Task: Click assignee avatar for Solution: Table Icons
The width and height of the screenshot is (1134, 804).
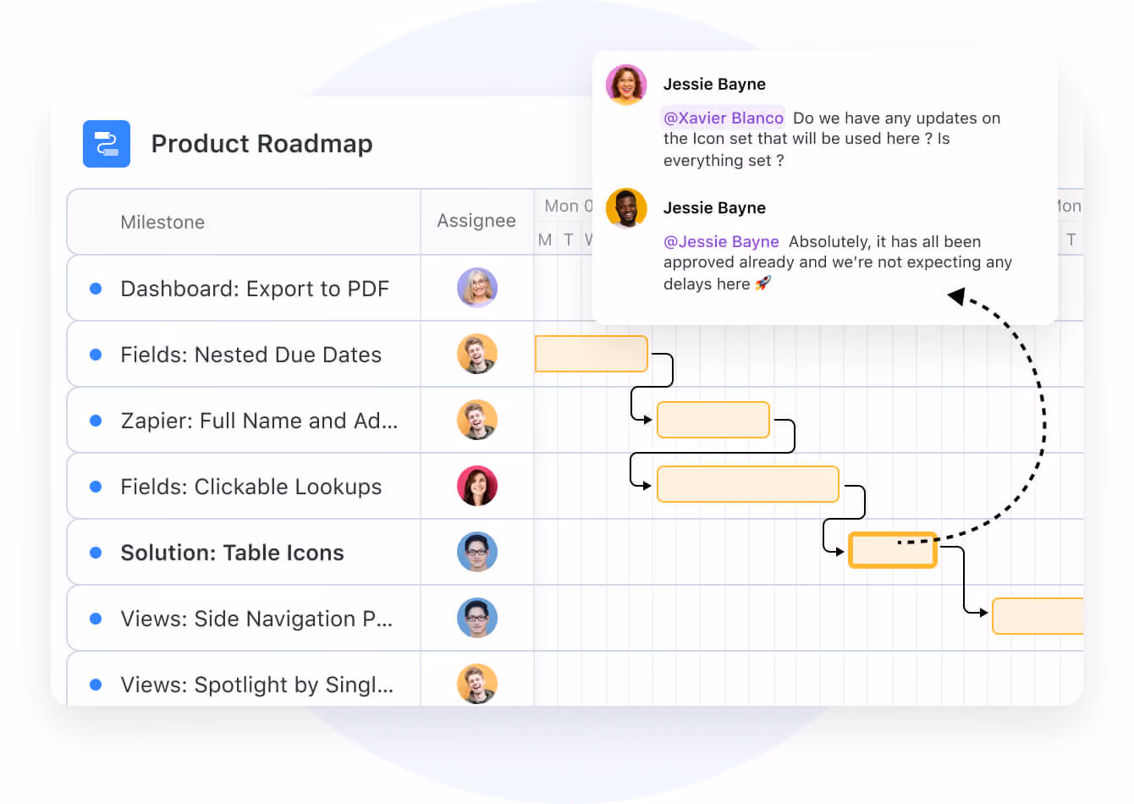Action: click(477, 552)
